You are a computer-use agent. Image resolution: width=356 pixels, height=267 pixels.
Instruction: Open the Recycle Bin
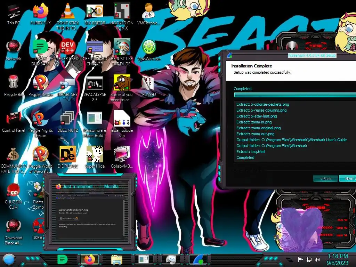pos(14,86)
